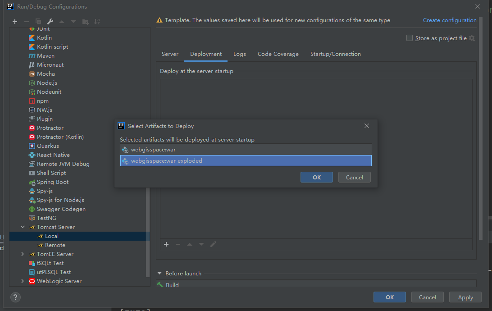Move deployment artifact down arrow

[201, 244]
